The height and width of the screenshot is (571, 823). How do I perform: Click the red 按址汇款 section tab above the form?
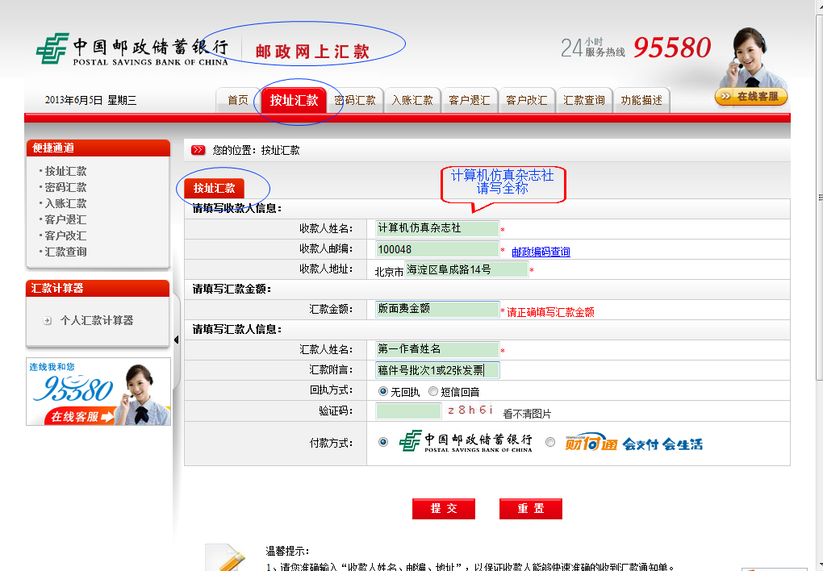[x=214, y=188]
